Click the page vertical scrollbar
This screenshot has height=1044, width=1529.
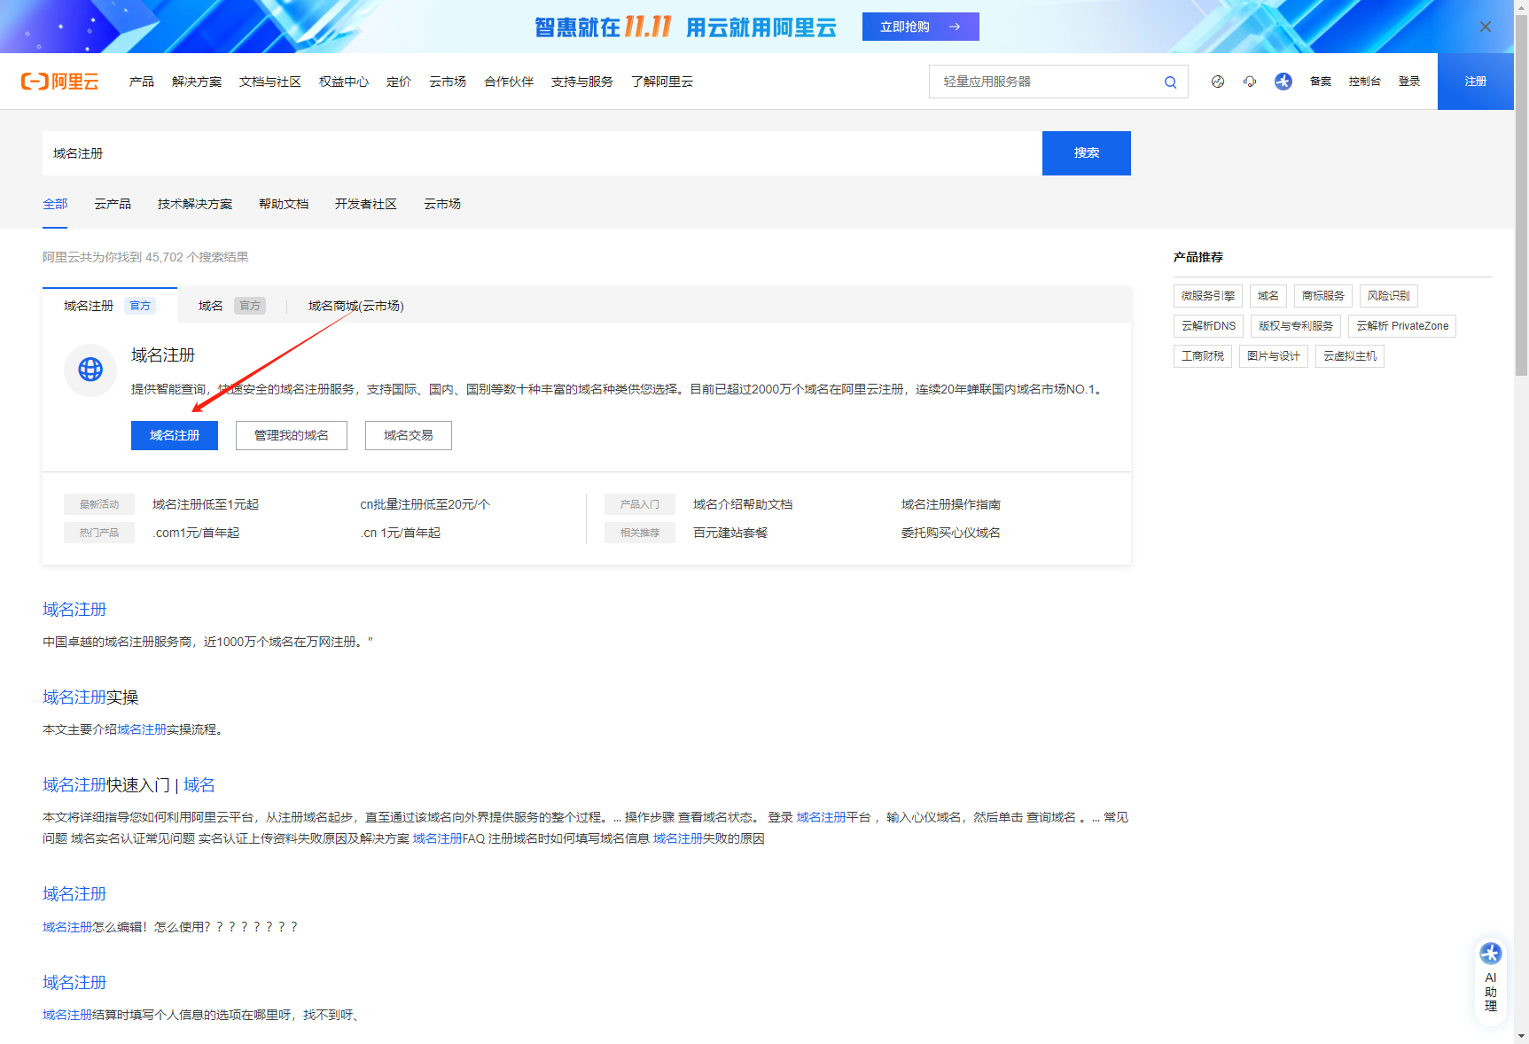[x=1521, y=195]
